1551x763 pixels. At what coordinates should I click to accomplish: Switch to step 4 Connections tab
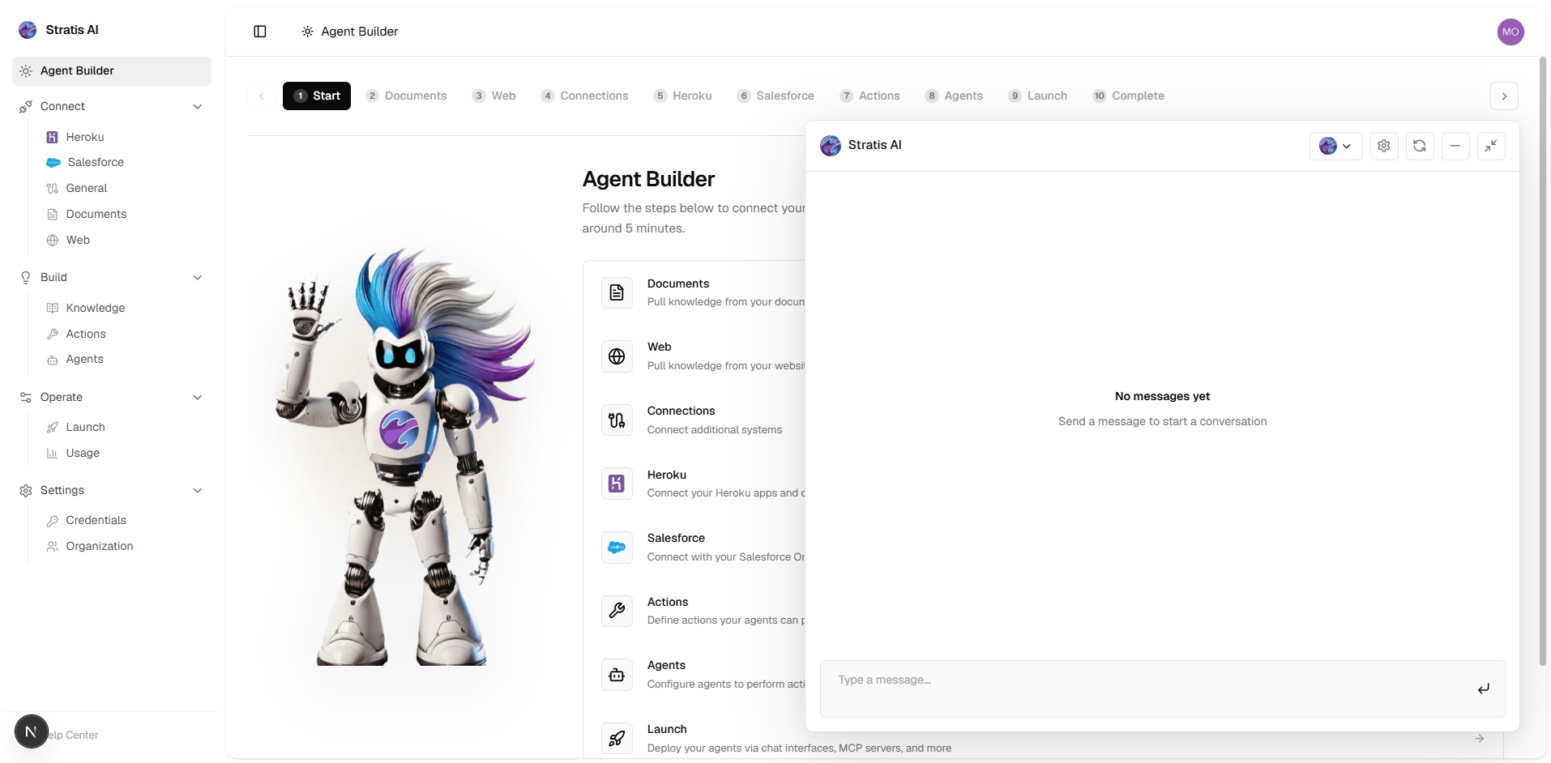click(585, 96)
